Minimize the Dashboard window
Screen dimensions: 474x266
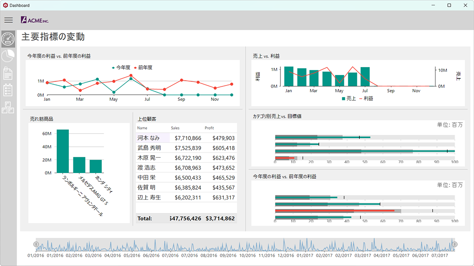tap(433, 5)
